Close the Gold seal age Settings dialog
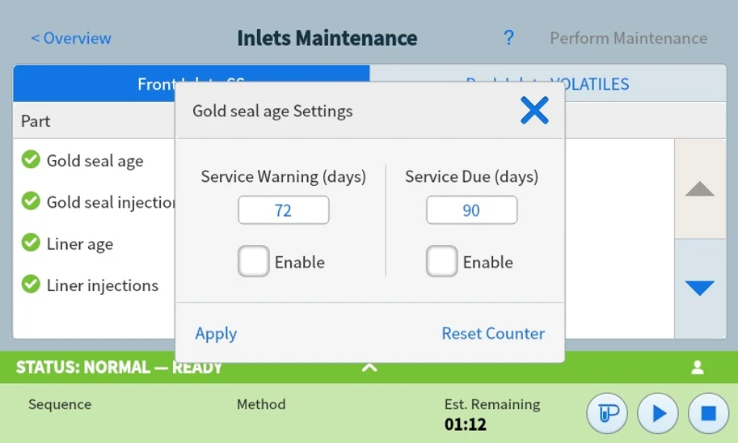The height and width of the screenshot is (443, 738). coord(534,111)
